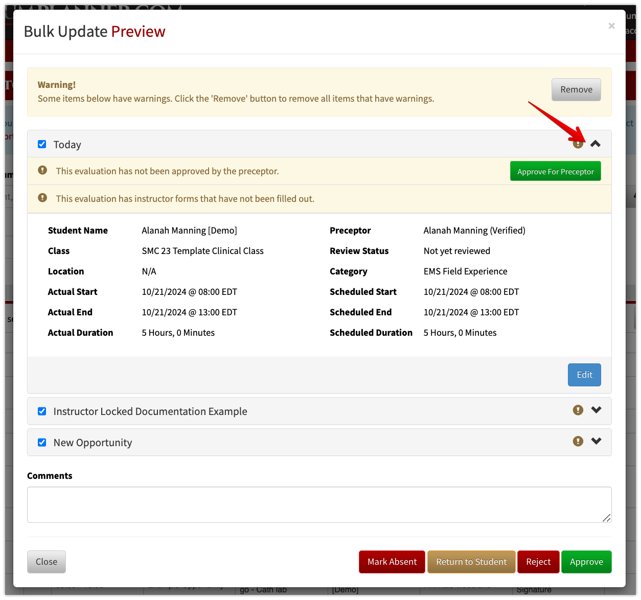This screenshot has height=600, width=641.
Task: Expand the New Opportunity section
Action: point(596,441)
